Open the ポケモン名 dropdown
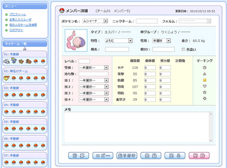 (x=95, y=21)
